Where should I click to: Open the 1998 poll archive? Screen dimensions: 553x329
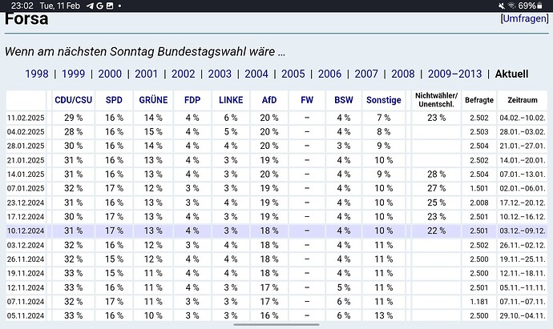[37, 74]
